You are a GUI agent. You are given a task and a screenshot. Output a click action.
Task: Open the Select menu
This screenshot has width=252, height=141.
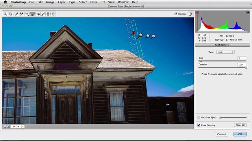83,2
